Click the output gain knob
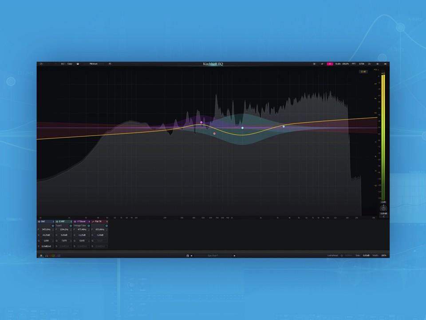Screen dimensions: 426x320 (x=383, y=208)
